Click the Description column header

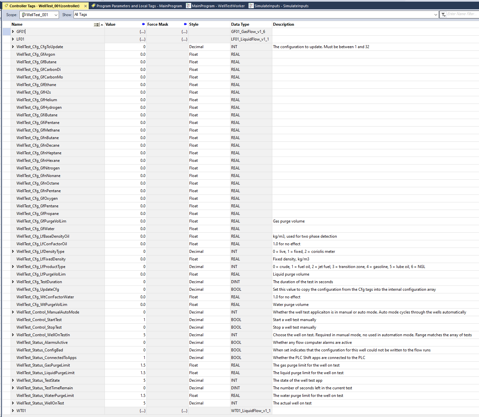[x=284, y=24]
